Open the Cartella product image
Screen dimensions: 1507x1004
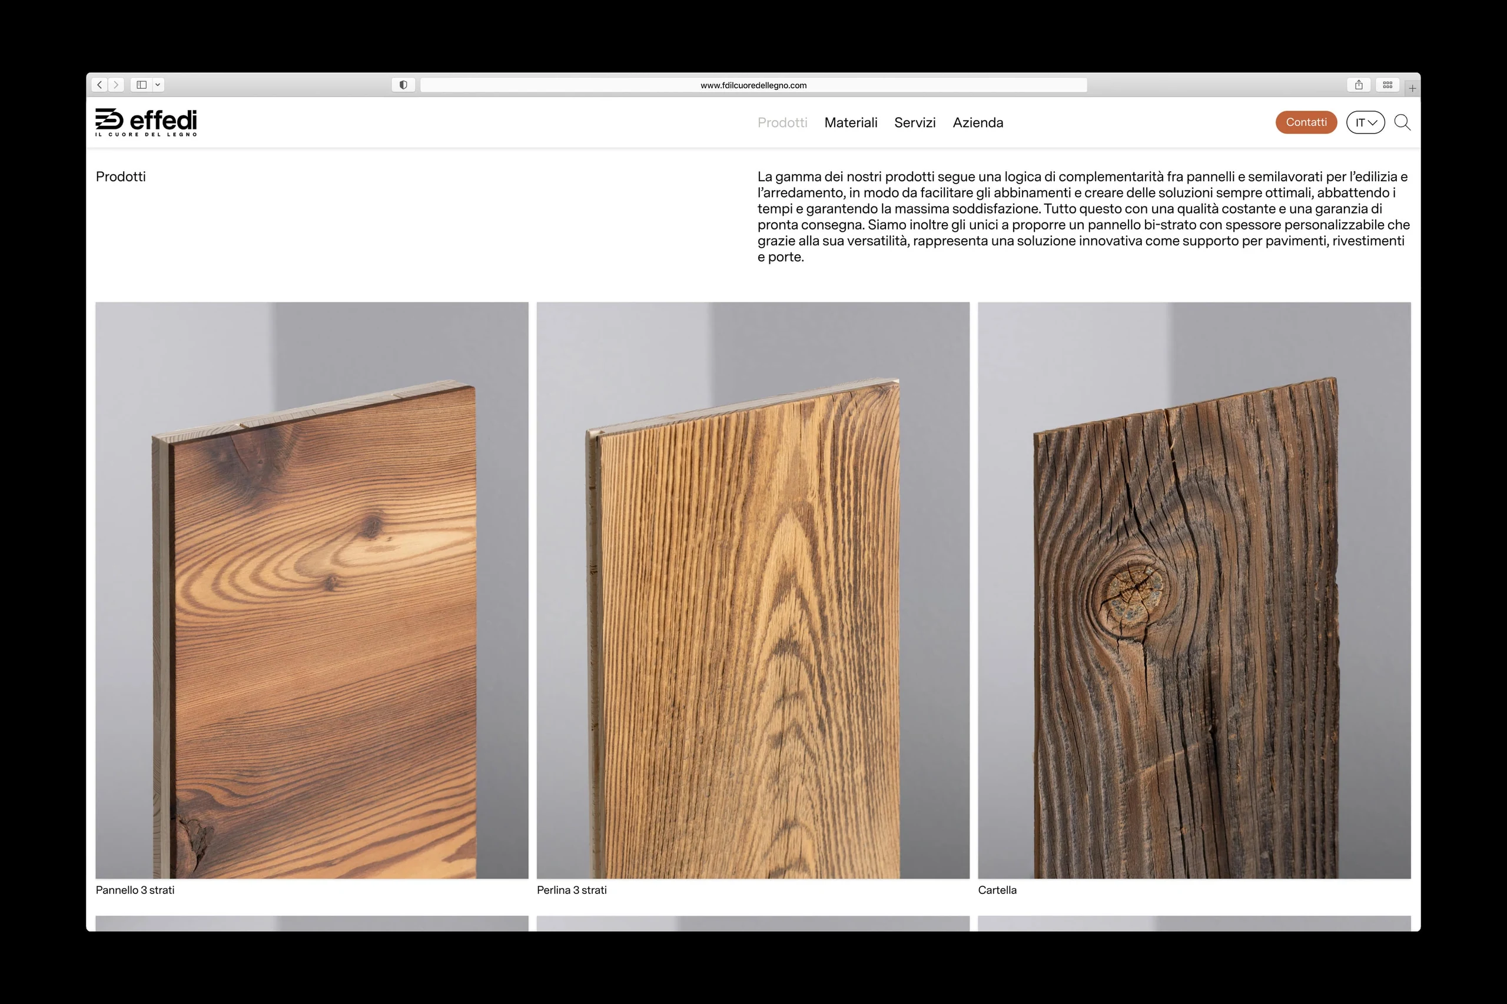coord(1194,591)
